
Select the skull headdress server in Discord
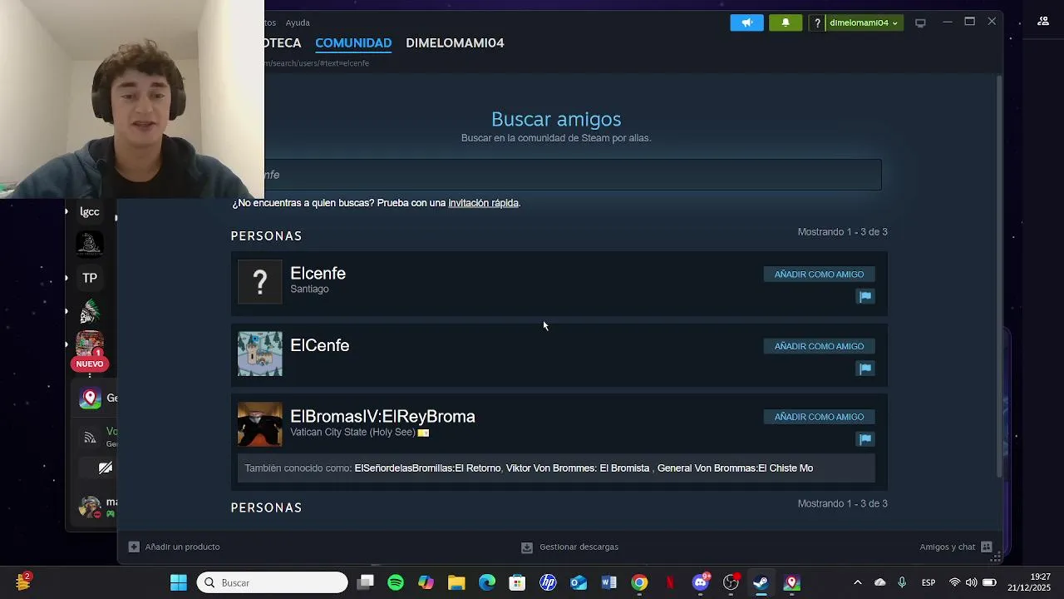point(90,311)
